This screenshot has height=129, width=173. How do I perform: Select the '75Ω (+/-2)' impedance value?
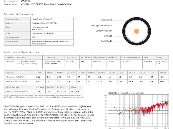pyautogui.click(x=9, y=61)
